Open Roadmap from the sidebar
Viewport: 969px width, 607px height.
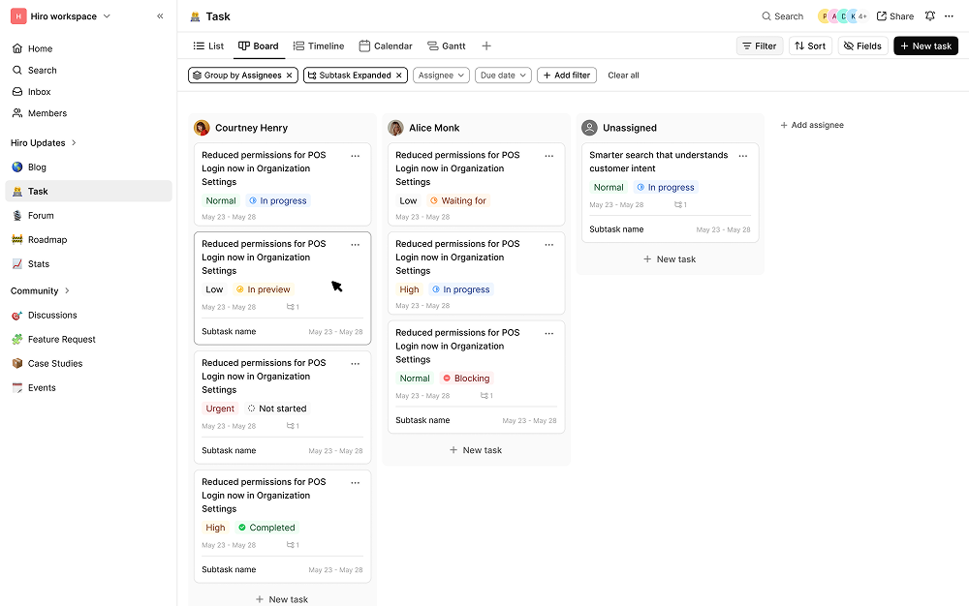pyautogui.click(x=47, y=239)
